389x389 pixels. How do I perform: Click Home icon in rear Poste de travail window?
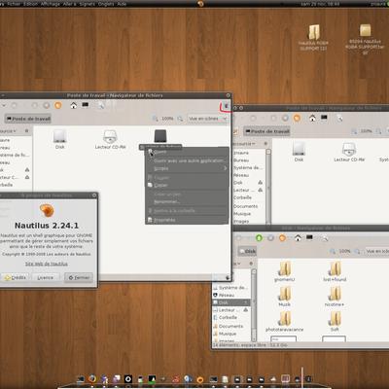[312, 118]
